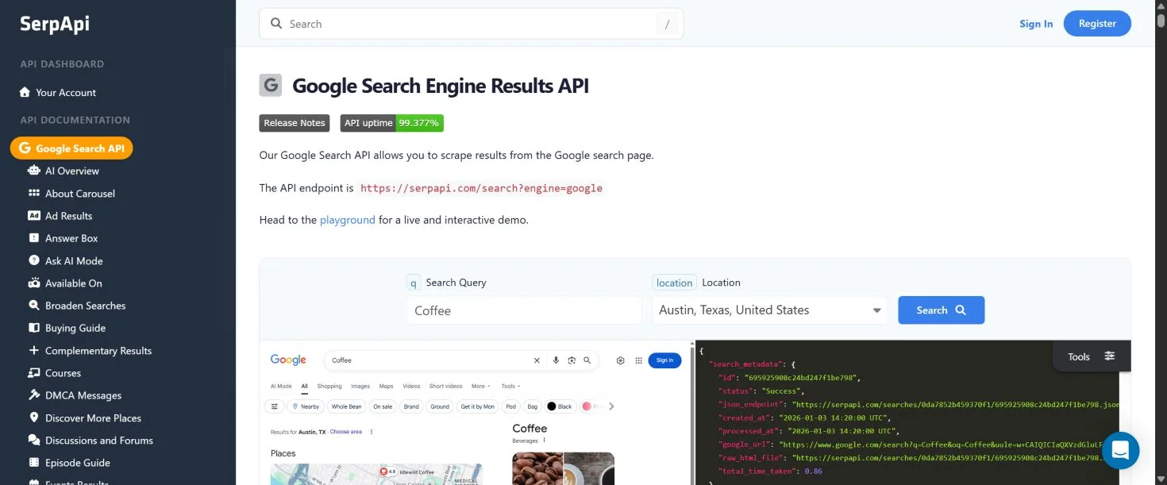Screen dimensions: 1167x485
Task: Click the Sign In link
Action: click(x=1036, y=24)
